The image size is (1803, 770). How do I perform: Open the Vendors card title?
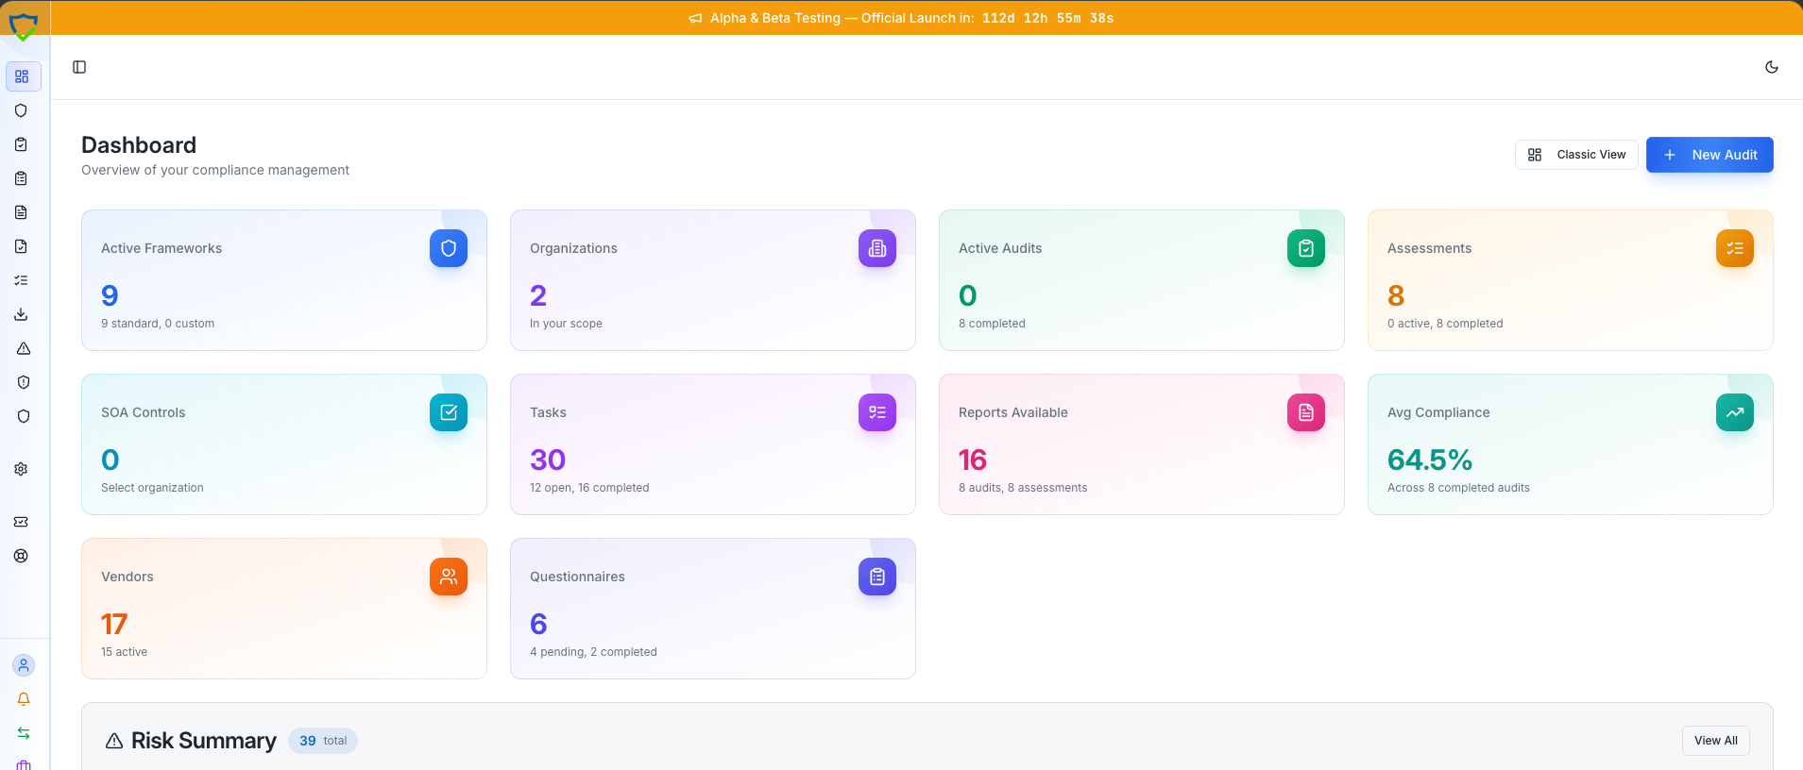pyautogui.click(x=128, y=577)
